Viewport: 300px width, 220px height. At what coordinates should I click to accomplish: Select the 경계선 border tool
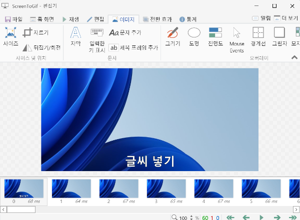258,36
